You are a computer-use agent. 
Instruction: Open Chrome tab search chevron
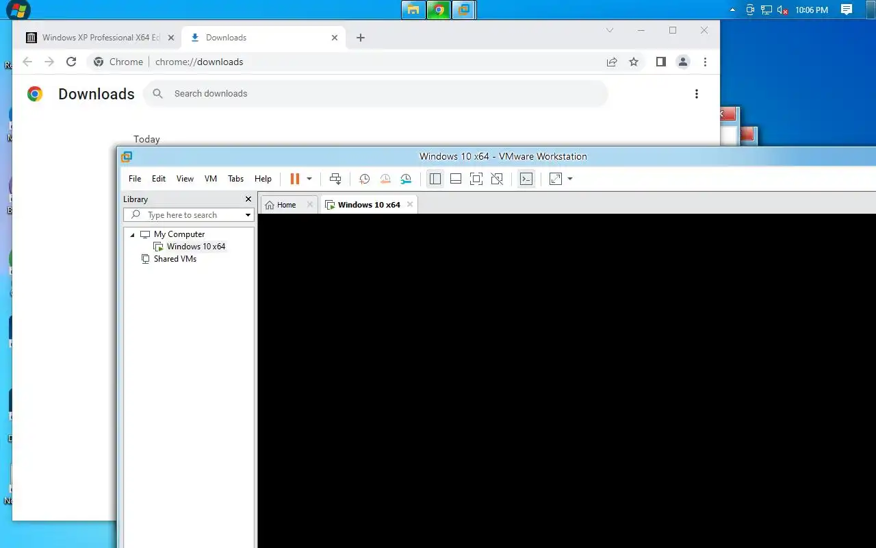610,30
